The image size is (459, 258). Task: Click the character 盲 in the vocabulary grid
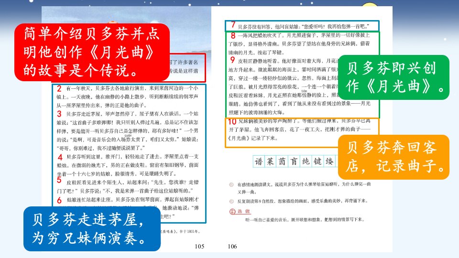(294, 161)
